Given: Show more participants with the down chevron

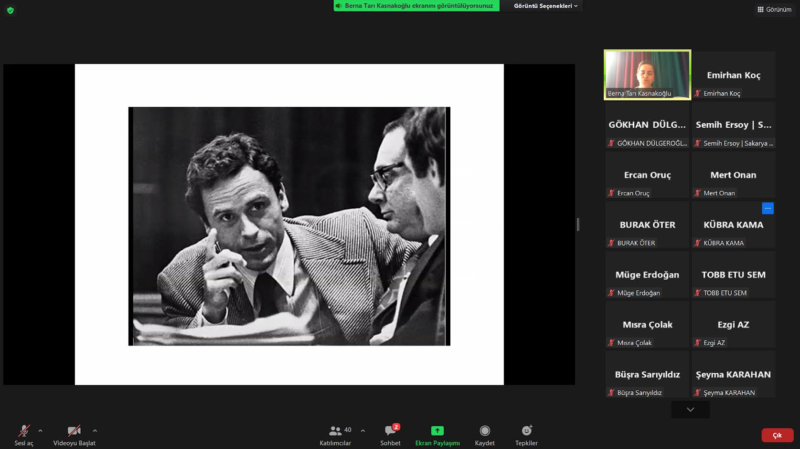Looking at the screenshot, I should coord(690,409).
